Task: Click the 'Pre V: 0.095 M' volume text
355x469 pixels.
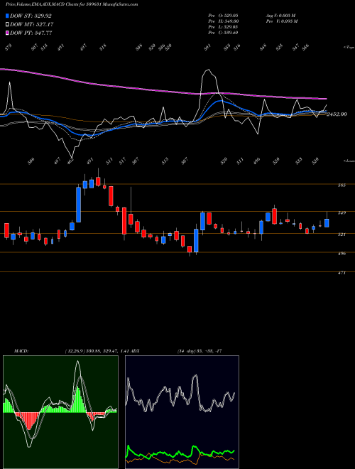Action: click(x=281, y=21)
